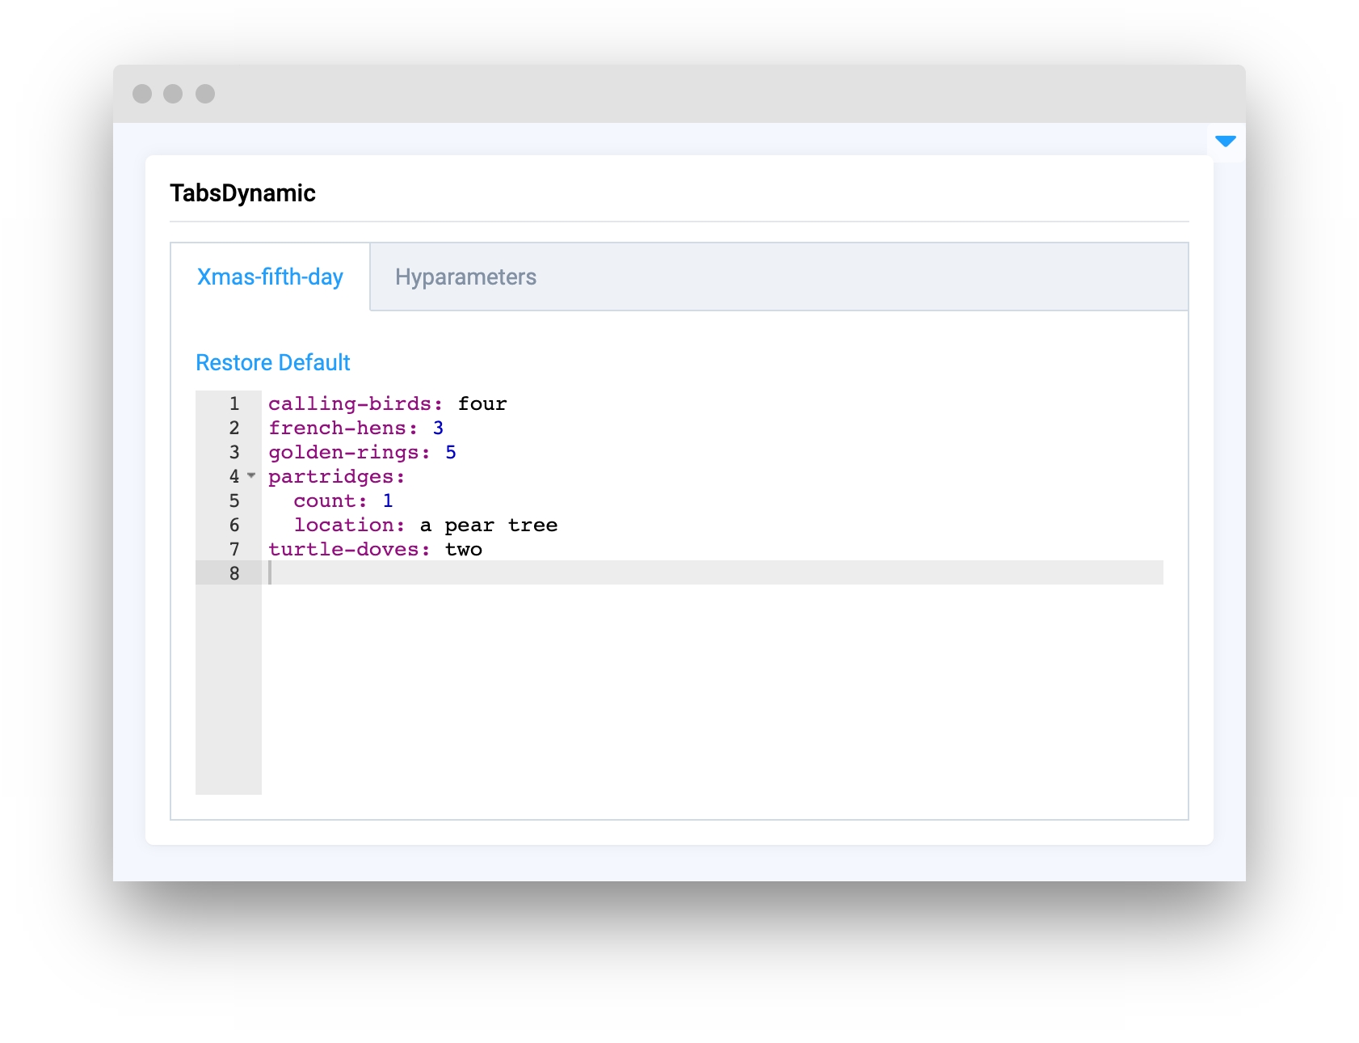Viewport: 1359px width, 1043px height.
Task: Click the 'a pear tree' location value
Action: point(489,525)
